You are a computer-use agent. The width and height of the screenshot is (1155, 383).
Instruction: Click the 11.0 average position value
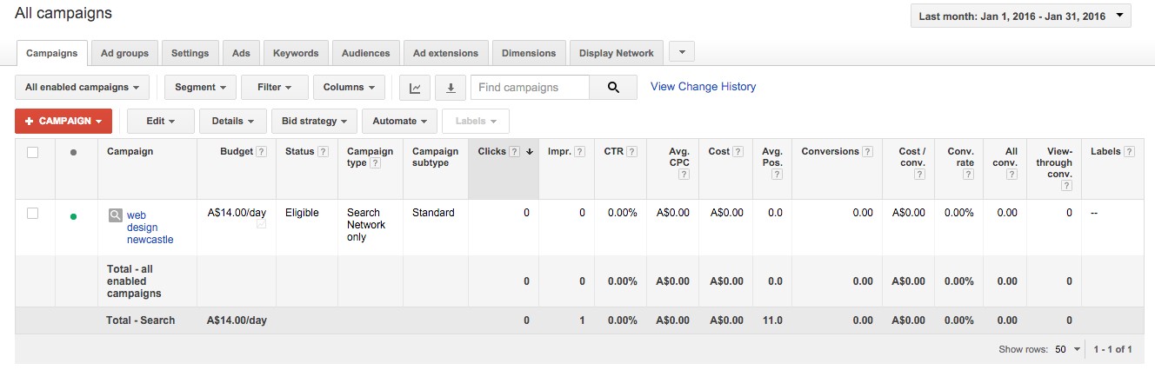tap(773, 320)
